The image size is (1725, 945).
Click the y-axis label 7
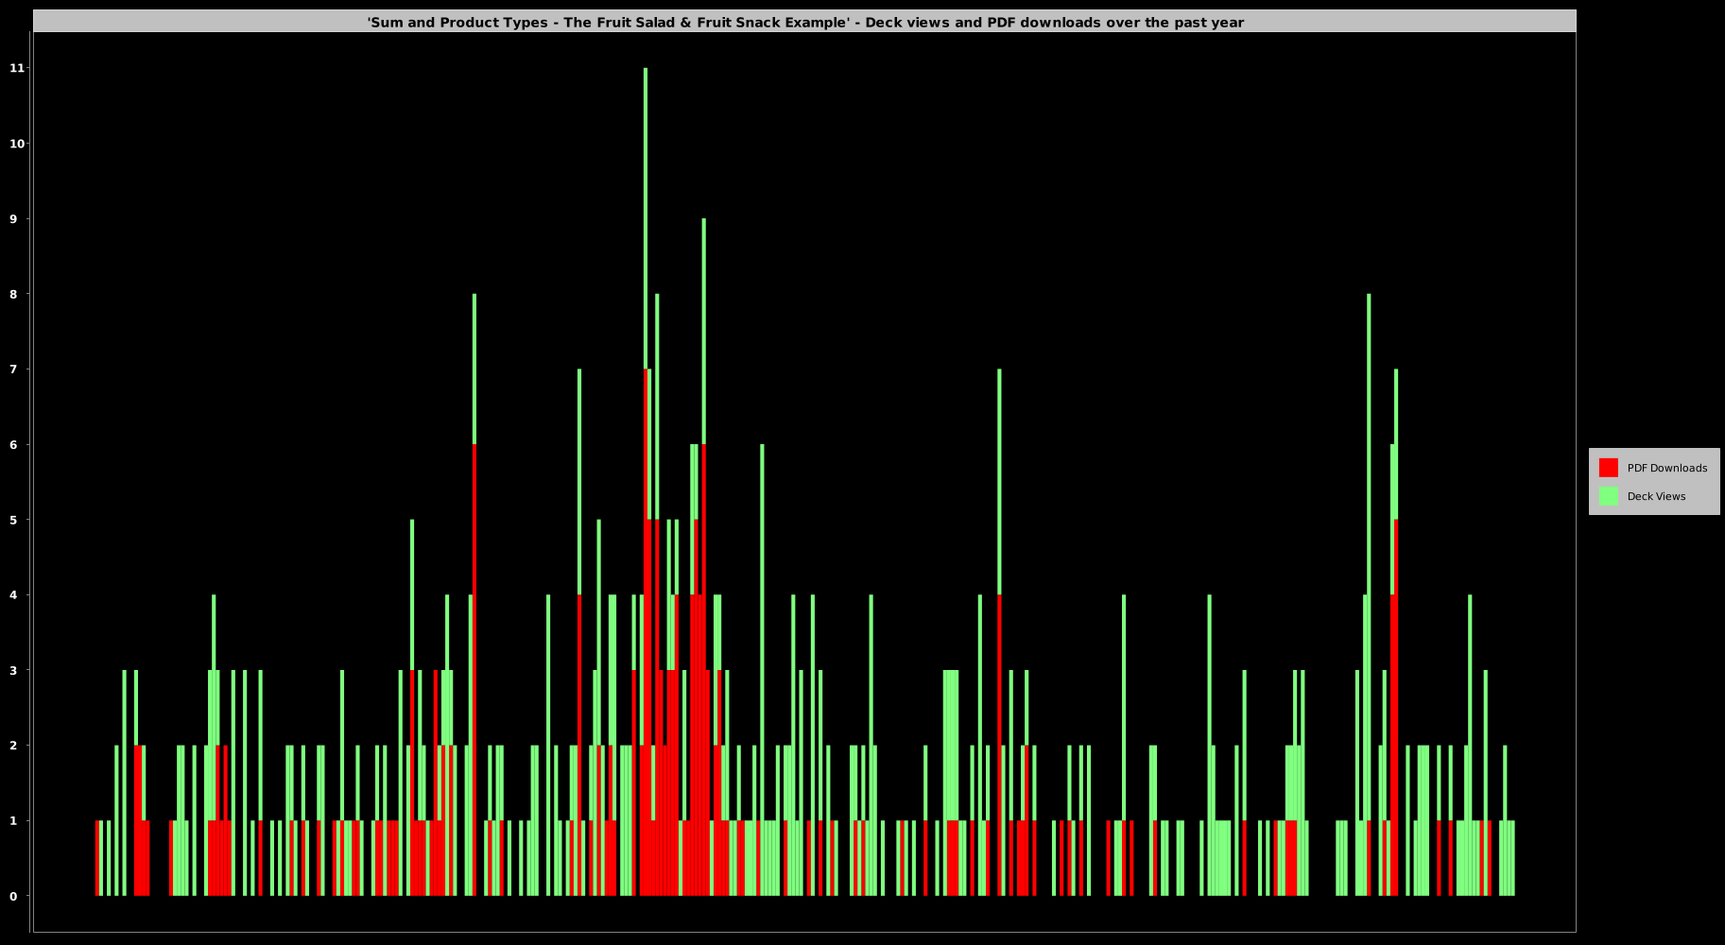[13, 369]
